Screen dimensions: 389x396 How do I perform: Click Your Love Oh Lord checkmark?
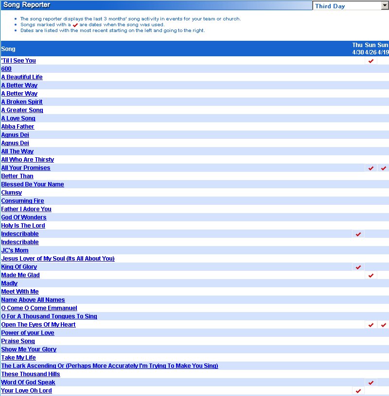[x=358, y=391]
